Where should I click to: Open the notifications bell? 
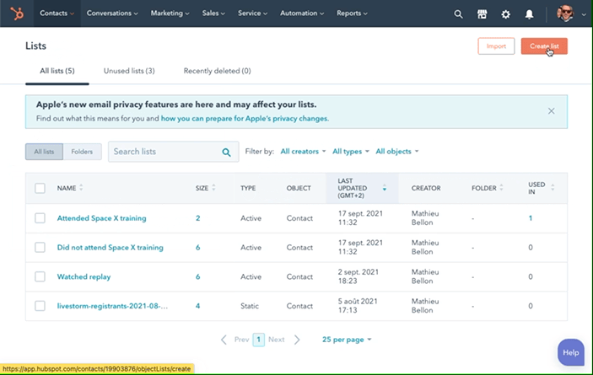point(529,14)
